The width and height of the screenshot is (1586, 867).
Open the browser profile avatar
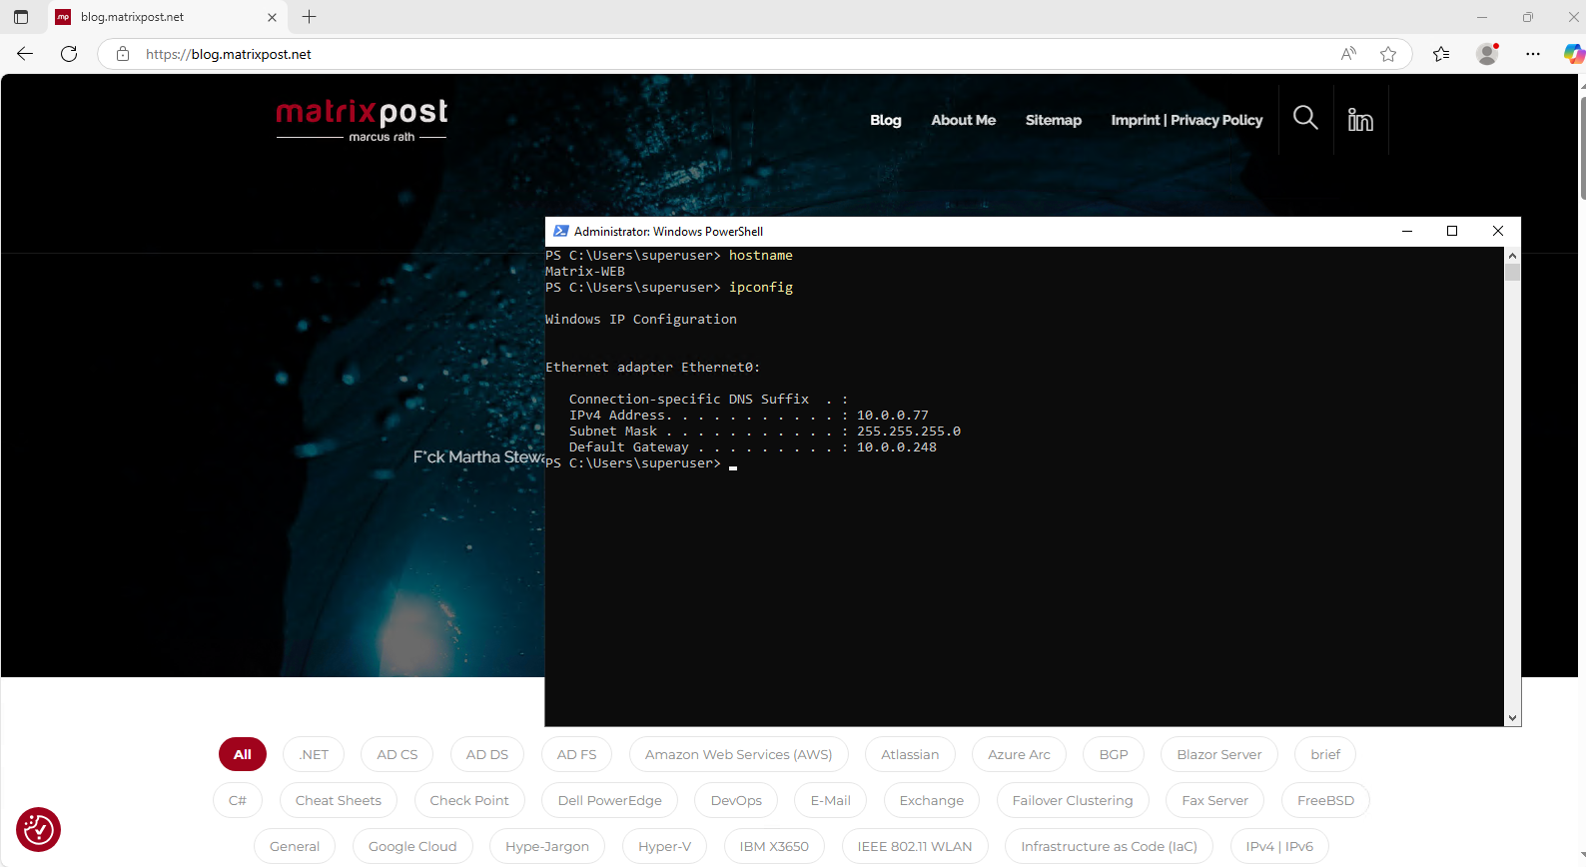pos(1487,54)
